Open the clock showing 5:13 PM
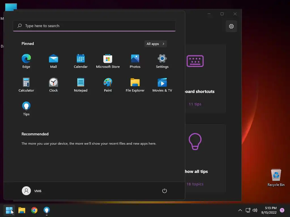 click(x=269, y=210)
